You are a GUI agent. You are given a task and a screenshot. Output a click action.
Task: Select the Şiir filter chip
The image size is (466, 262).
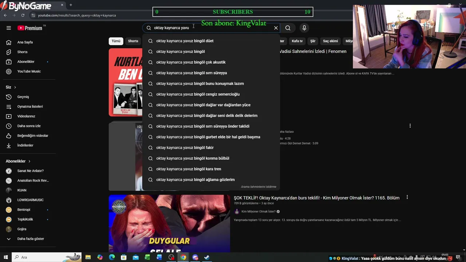pyautogui.click(x=313, y=41)
